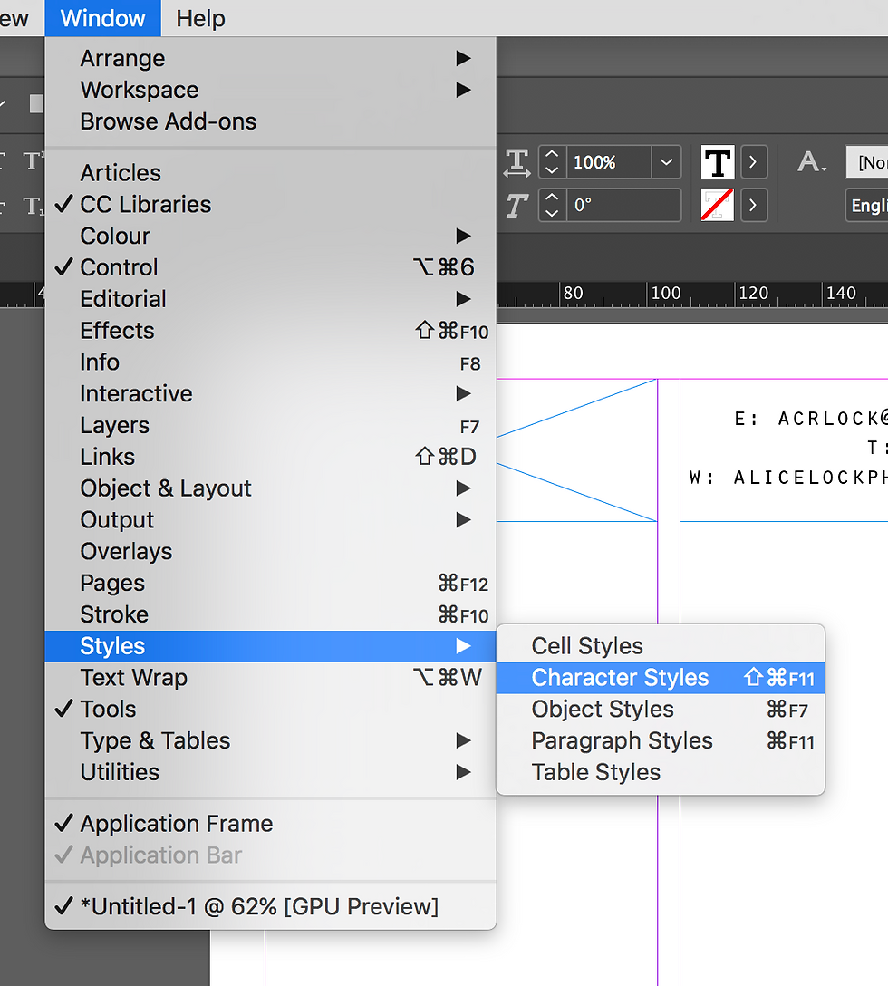
Task: Switch to Untitled-1 document window
Action: coord(270,907)
